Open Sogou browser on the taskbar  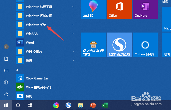click(68, 105)
